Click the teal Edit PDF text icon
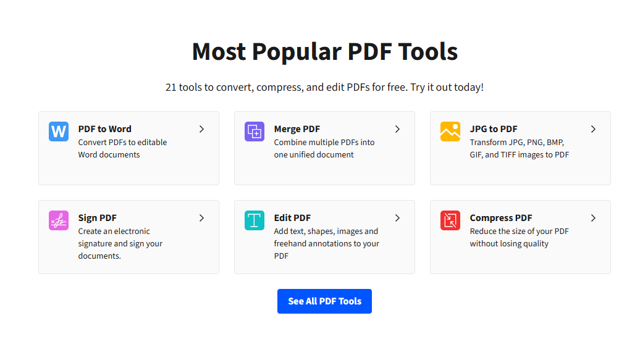This screenshot has height=355, width=640. (x=255, y=220)
